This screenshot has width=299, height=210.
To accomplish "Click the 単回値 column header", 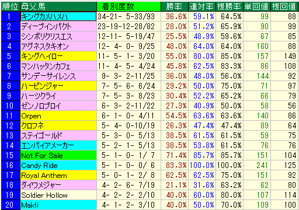I will (257, 6).
